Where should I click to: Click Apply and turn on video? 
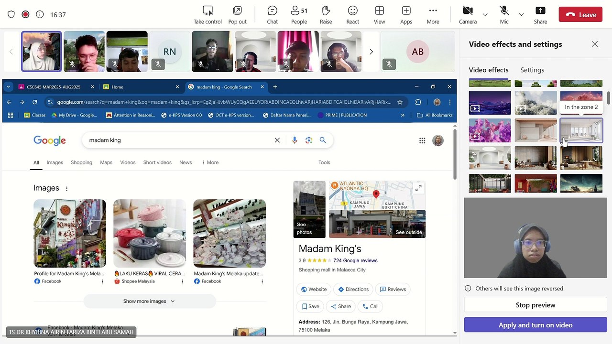(535, 325)
